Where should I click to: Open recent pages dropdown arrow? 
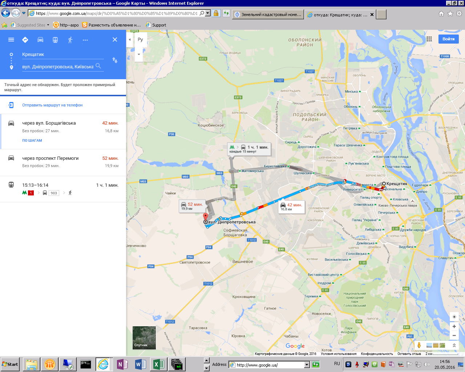[x=24, y=13]
